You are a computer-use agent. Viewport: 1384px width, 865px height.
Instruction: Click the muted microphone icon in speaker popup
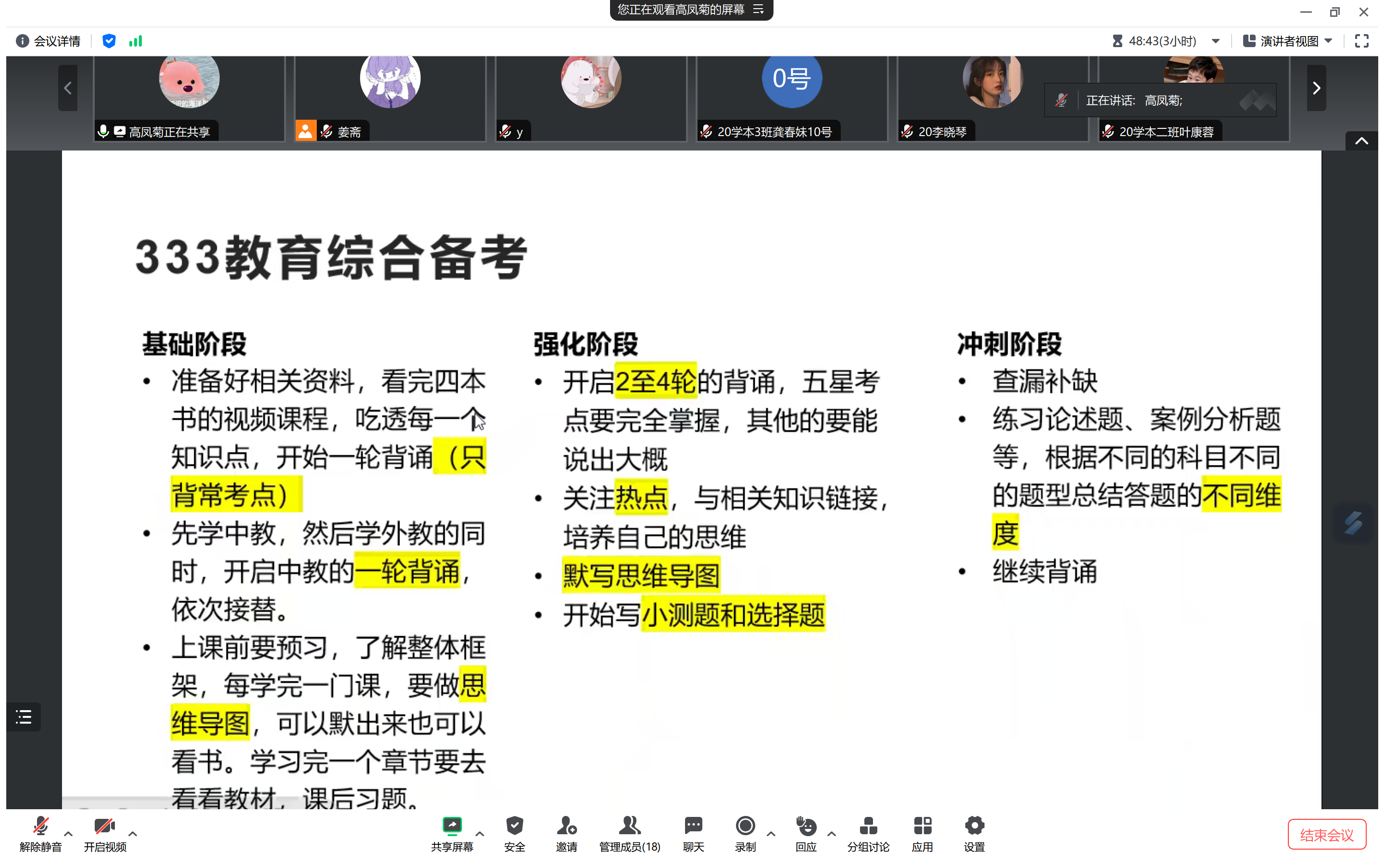[x=1061, y=100]
